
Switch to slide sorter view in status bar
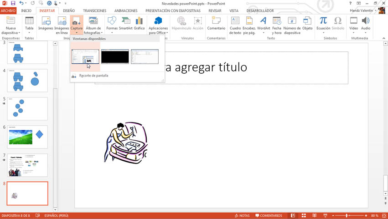304,215
